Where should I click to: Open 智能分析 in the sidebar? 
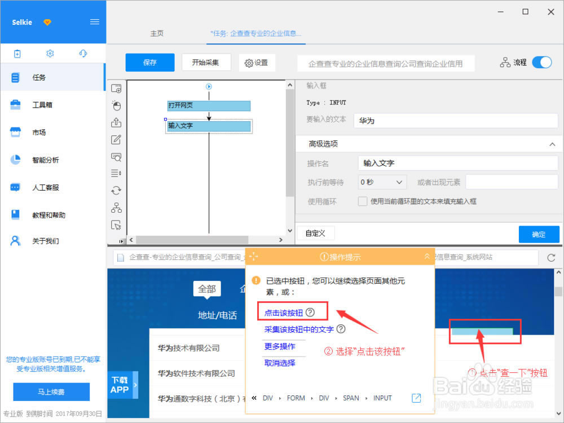tap(45, 160)
